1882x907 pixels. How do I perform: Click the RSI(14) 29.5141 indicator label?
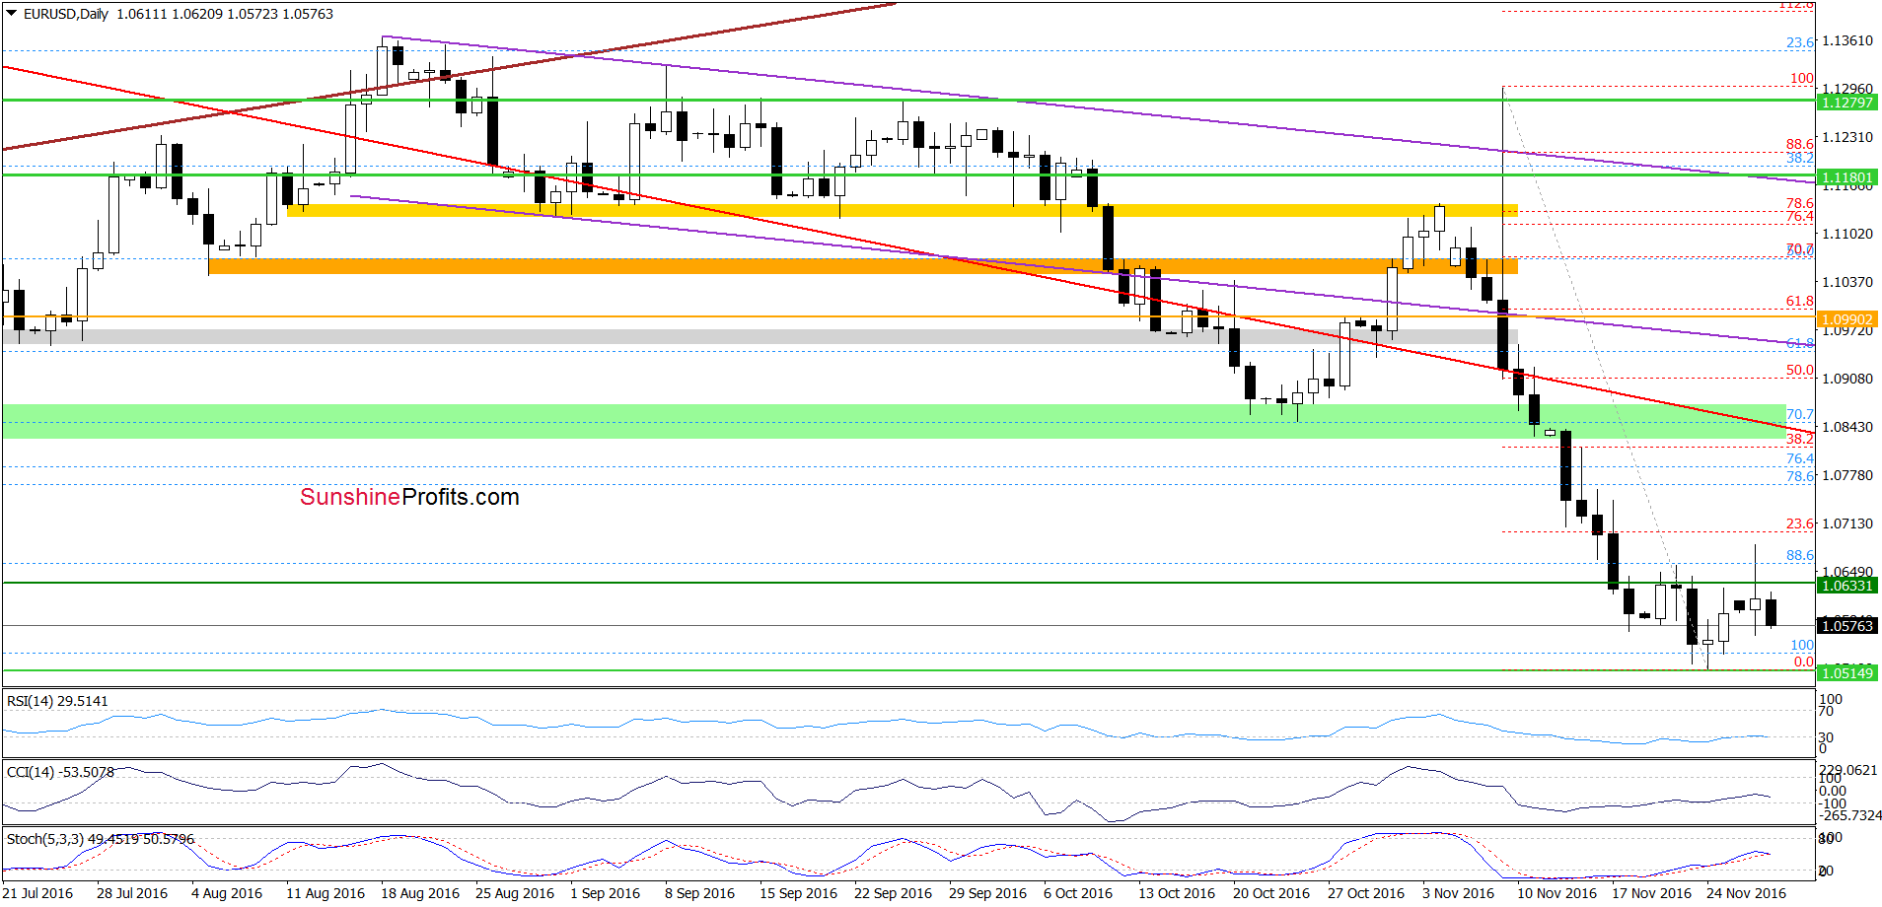(57, 701)
